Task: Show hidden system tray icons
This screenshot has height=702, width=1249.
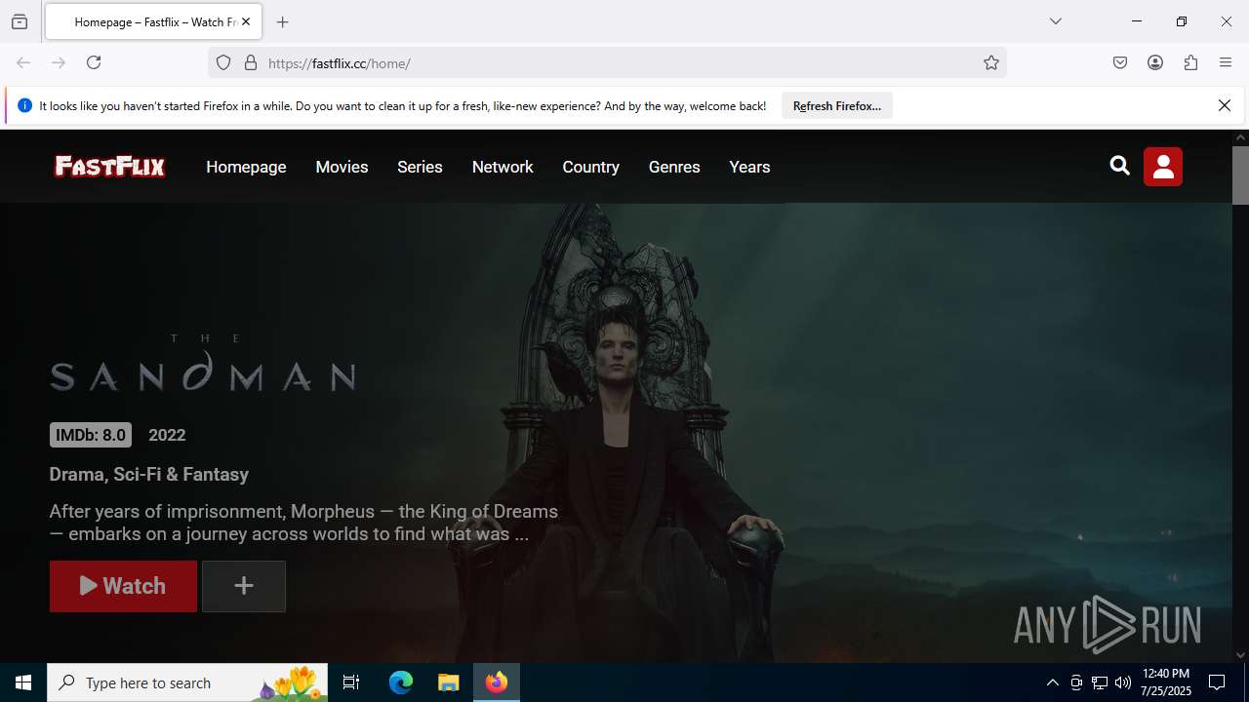Action: 1052,682
